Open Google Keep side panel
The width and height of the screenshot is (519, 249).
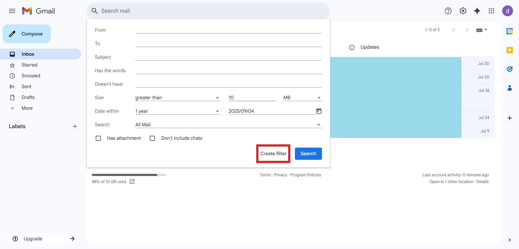point(510,50)
